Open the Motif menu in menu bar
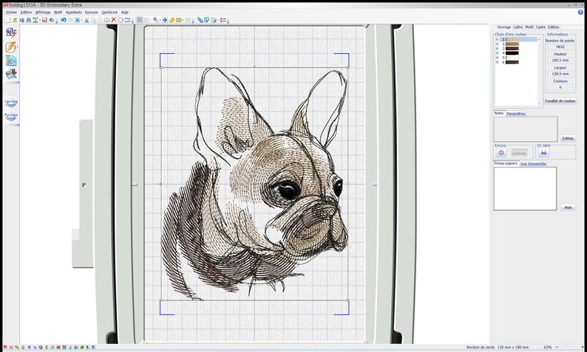Viewport: 587px width, 352px height. (x=58, y=13)
